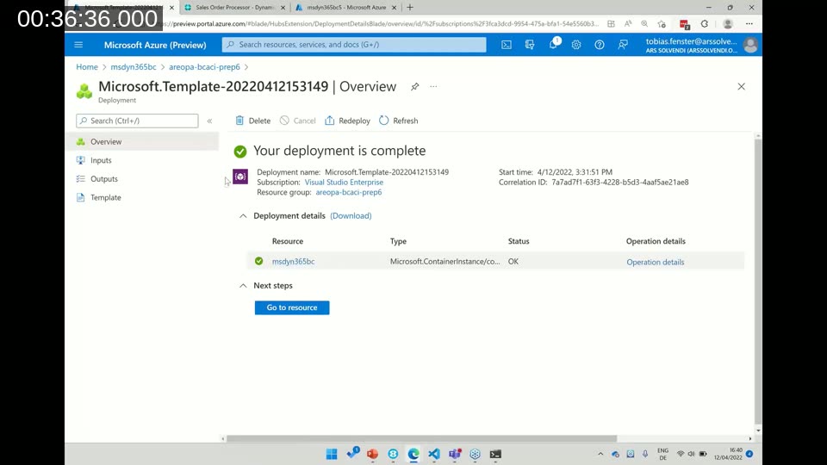Focus the left menu Search (Ctrl+/) box
Image resolution: width=827 pixels, height=465 pixels.
pos(137,121)
